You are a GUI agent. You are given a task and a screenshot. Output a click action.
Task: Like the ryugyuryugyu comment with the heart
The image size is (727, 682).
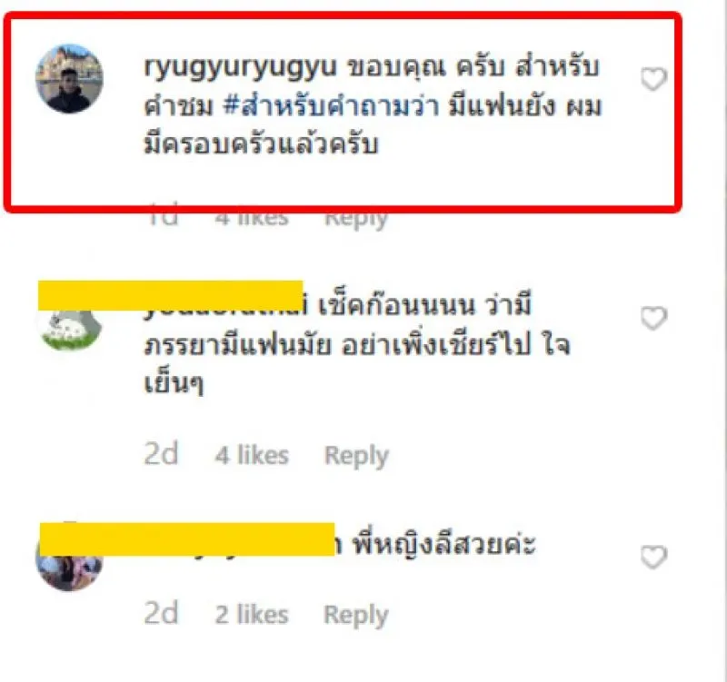click(653, 79)
